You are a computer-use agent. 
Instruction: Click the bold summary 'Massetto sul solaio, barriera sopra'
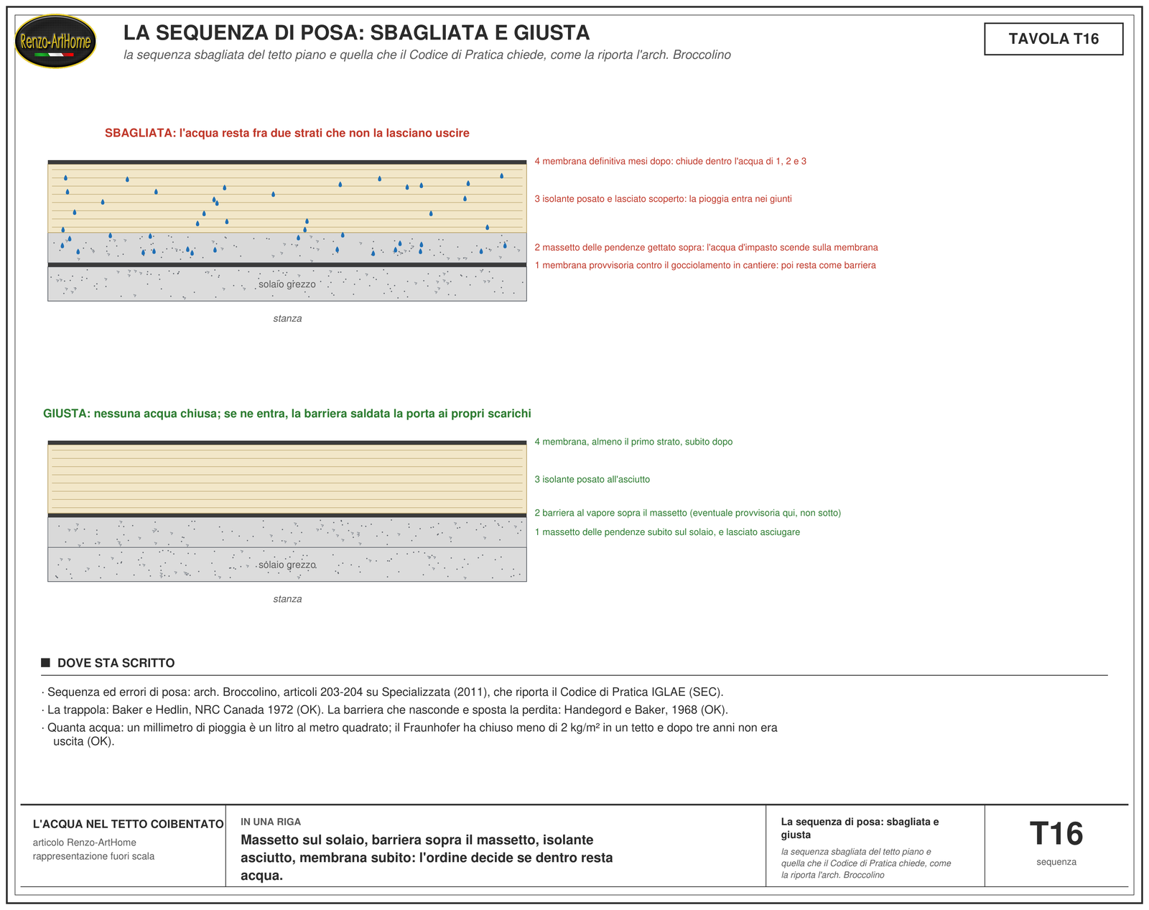coord(427,858)
